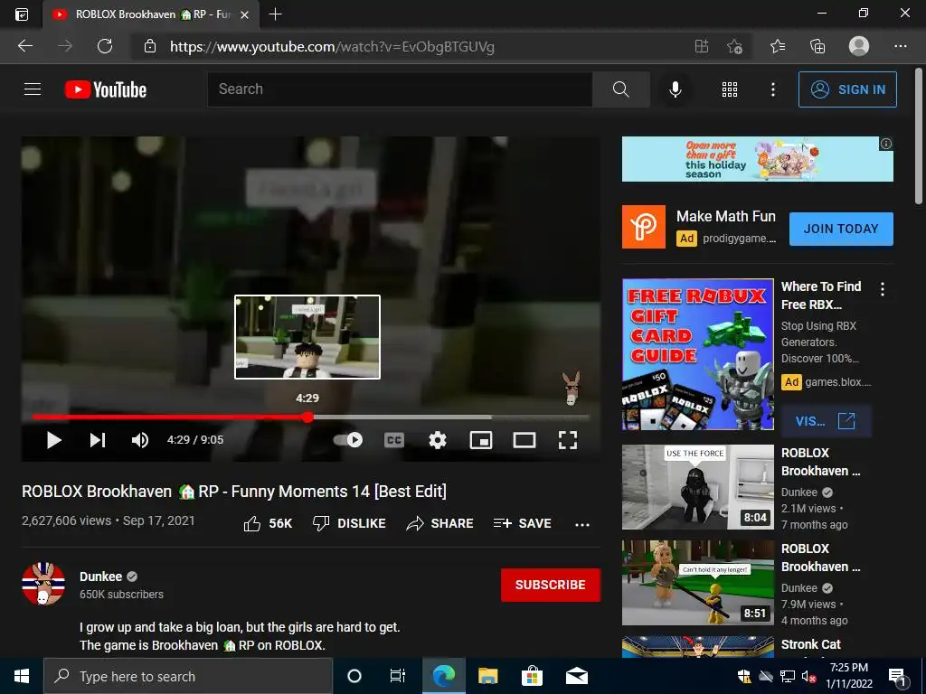Save video to a playlist
The image size is (926, 694).
tap(522, 523)
